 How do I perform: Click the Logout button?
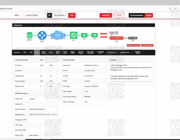tap(149, 15)
